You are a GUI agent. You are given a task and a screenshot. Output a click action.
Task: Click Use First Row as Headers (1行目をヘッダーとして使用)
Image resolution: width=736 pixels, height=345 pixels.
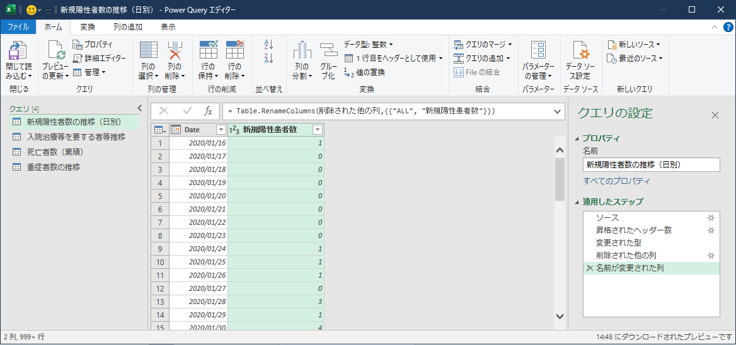(x=394, y=59)
